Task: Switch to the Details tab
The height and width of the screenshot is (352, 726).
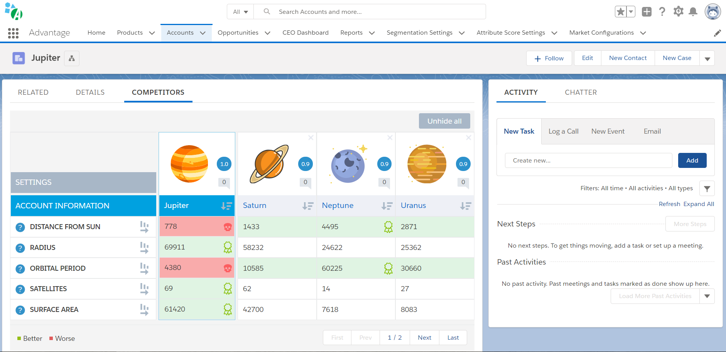Action: (x=90, y=92)
